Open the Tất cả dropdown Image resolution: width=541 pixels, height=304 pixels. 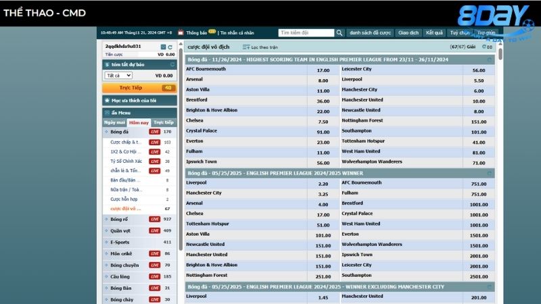coord(118,76)
